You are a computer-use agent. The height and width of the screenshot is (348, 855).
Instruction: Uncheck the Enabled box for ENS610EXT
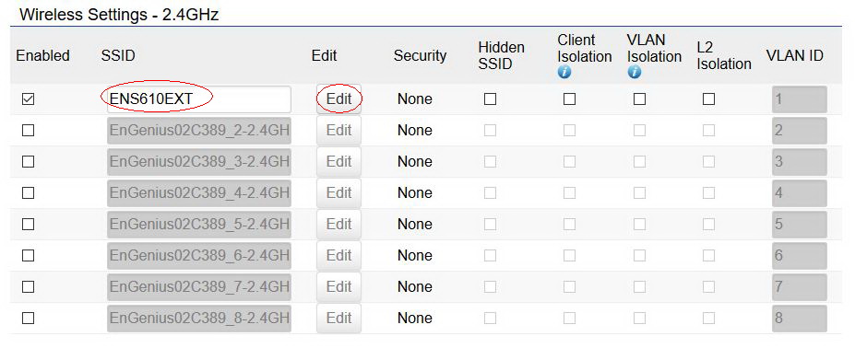click(x=28, y=99)
